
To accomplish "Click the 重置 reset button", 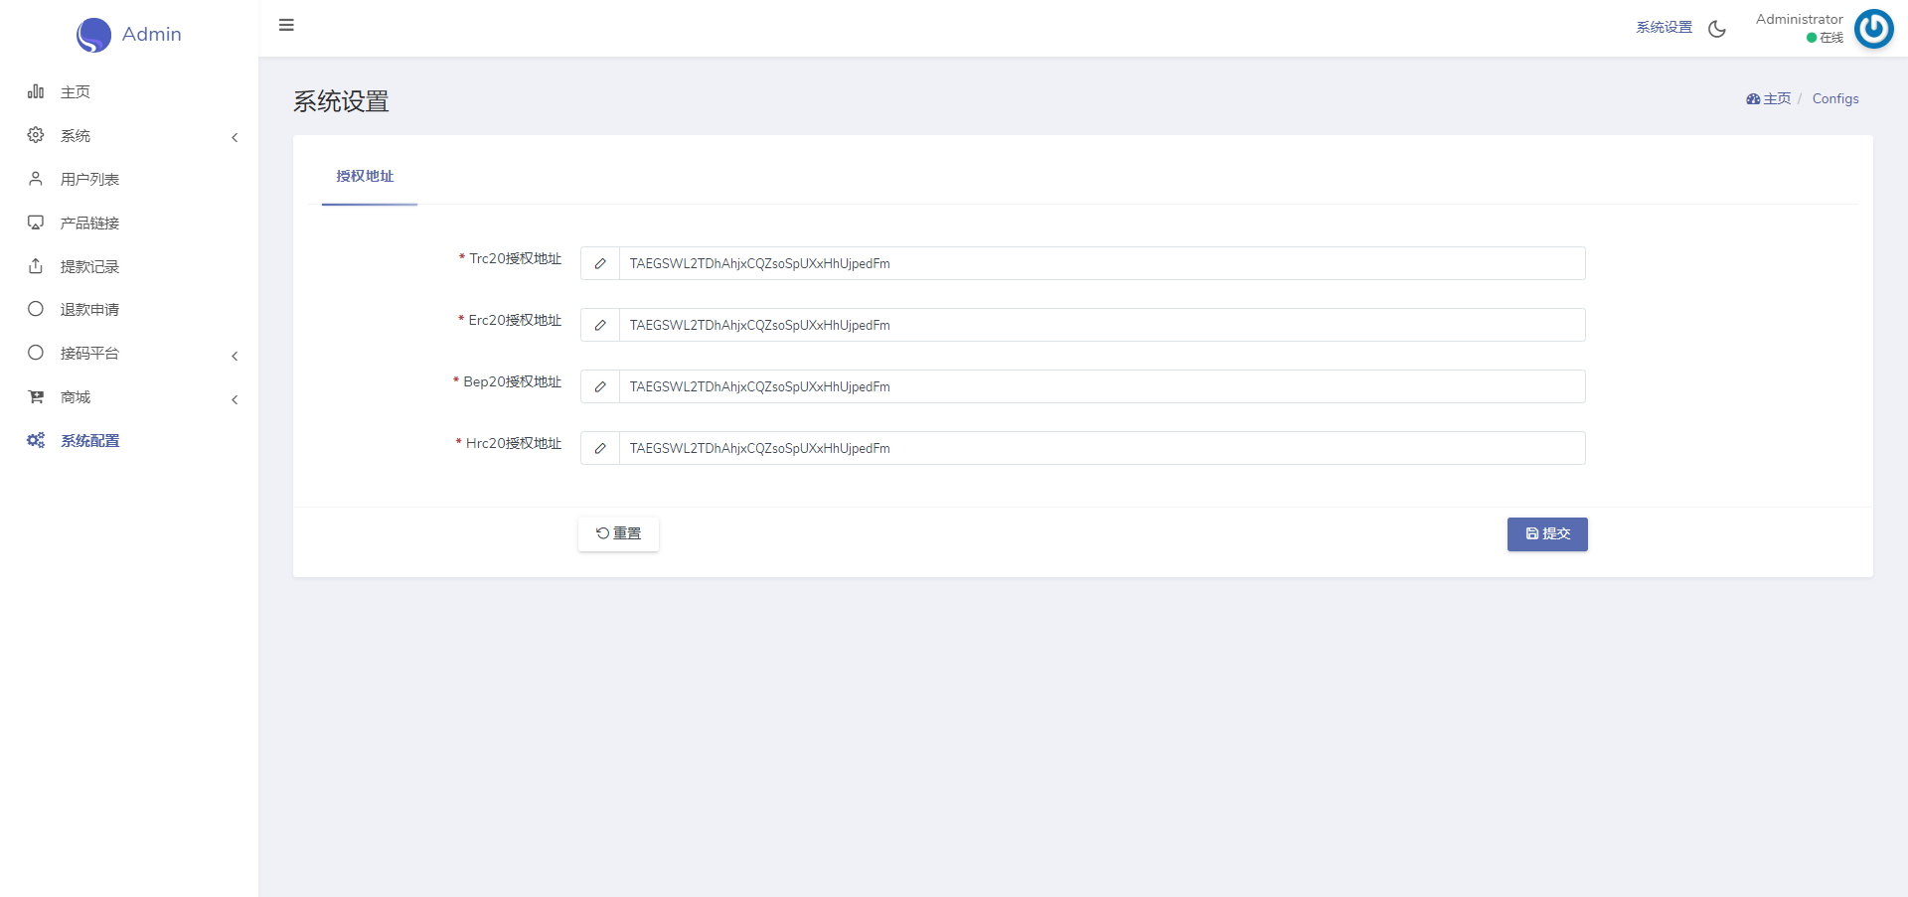I will pos(618,534).
